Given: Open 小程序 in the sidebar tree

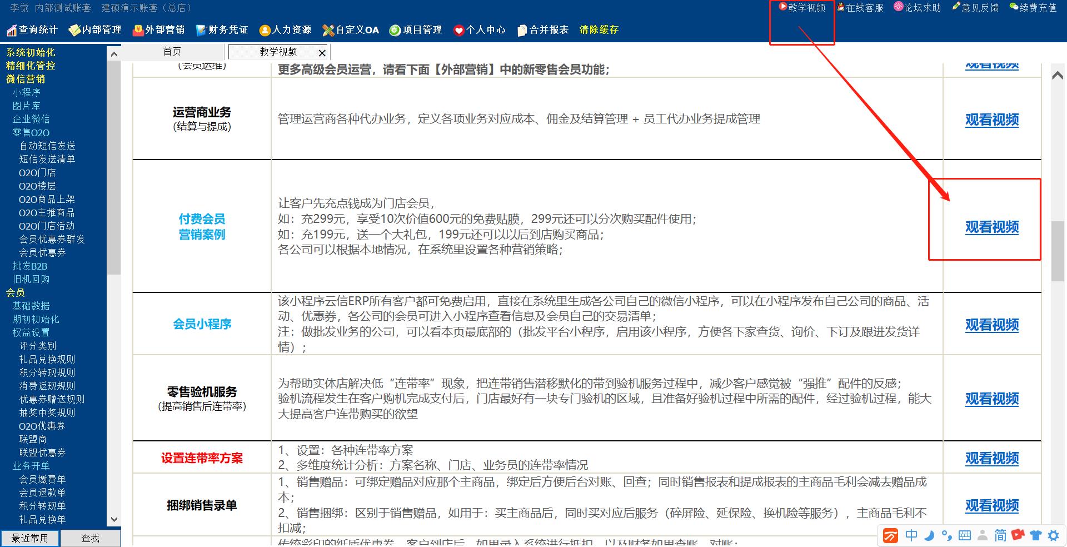Looking at the screenshot, I should click(x=27, y=92).
